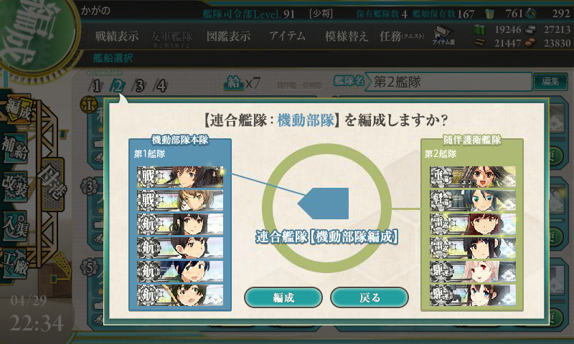The height and width of the screenshot is (344, 574).
Task: Click the 給 fleet resupply icon
Action: [234, 83]
